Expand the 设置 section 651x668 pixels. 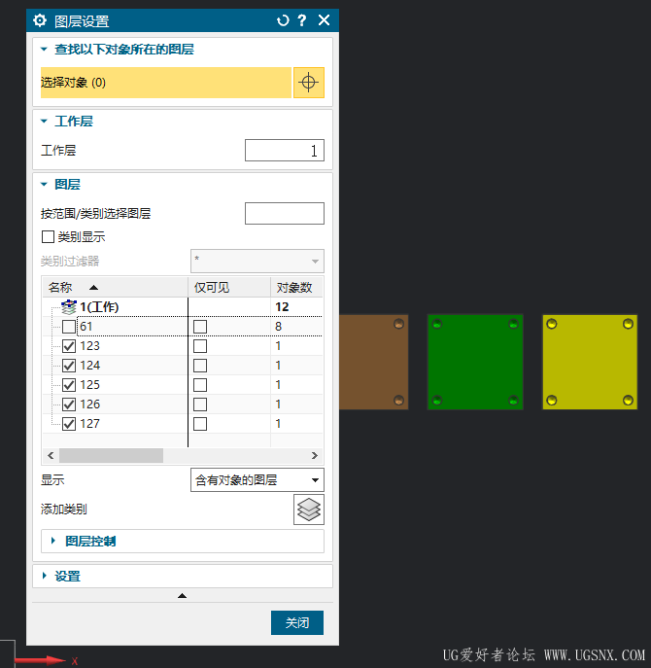(x=45, y=576)
